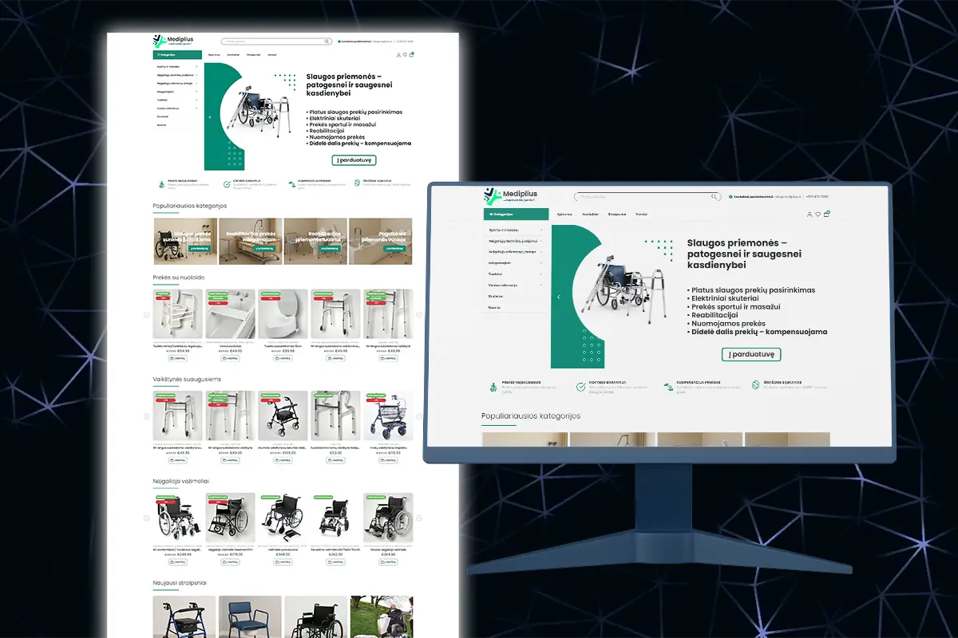This screenshot has height=638, width=958.
Task: Click the cart icon in the left page header
Action: tap(411, 54)
